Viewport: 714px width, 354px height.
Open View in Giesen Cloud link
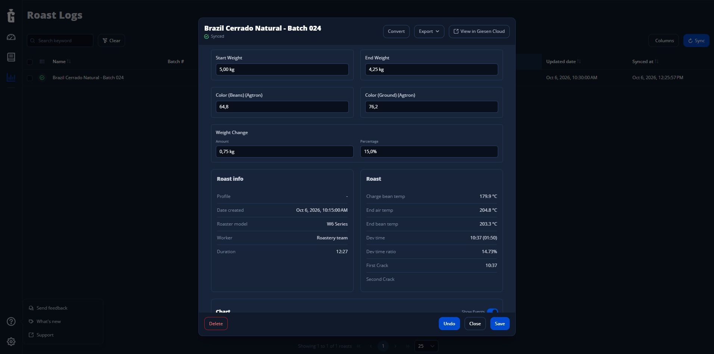[479, 31]
